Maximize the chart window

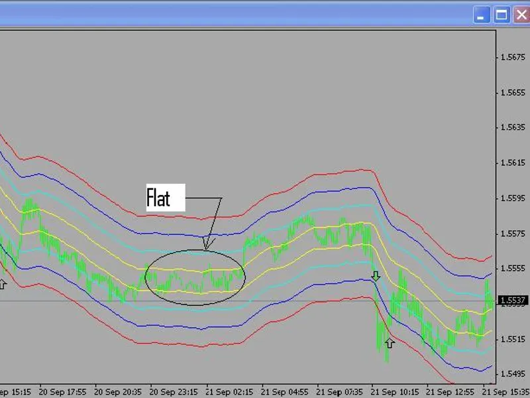(x=502, y=15)
